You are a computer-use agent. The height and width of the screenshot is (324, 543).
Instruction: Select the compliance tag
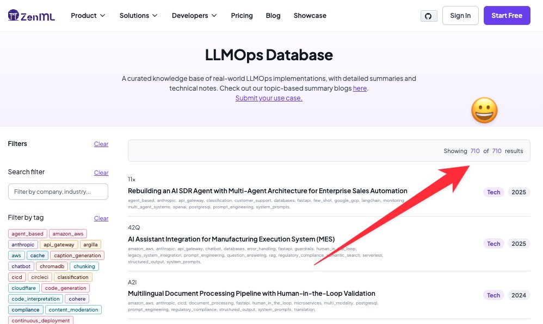click(26, 310)
